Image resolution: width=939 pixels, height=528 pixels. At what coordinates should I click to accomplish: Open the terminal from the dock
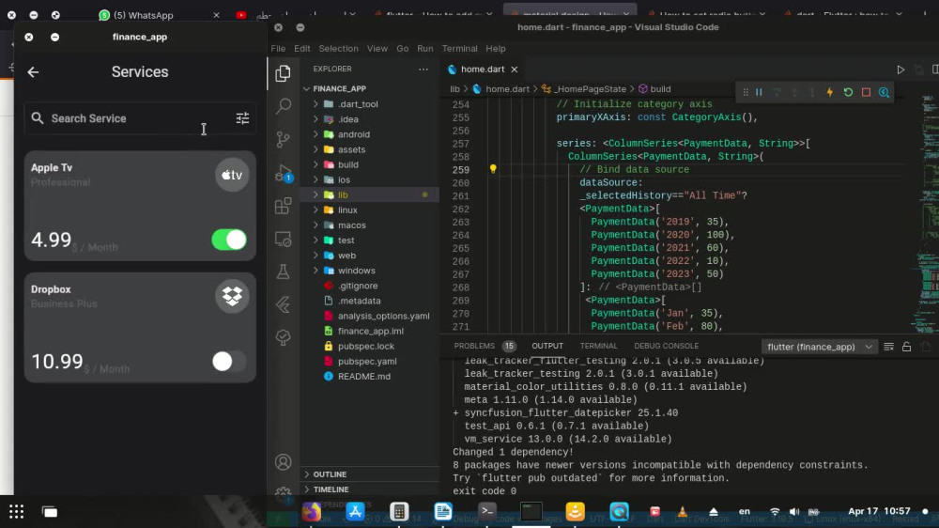coord(487,511)
